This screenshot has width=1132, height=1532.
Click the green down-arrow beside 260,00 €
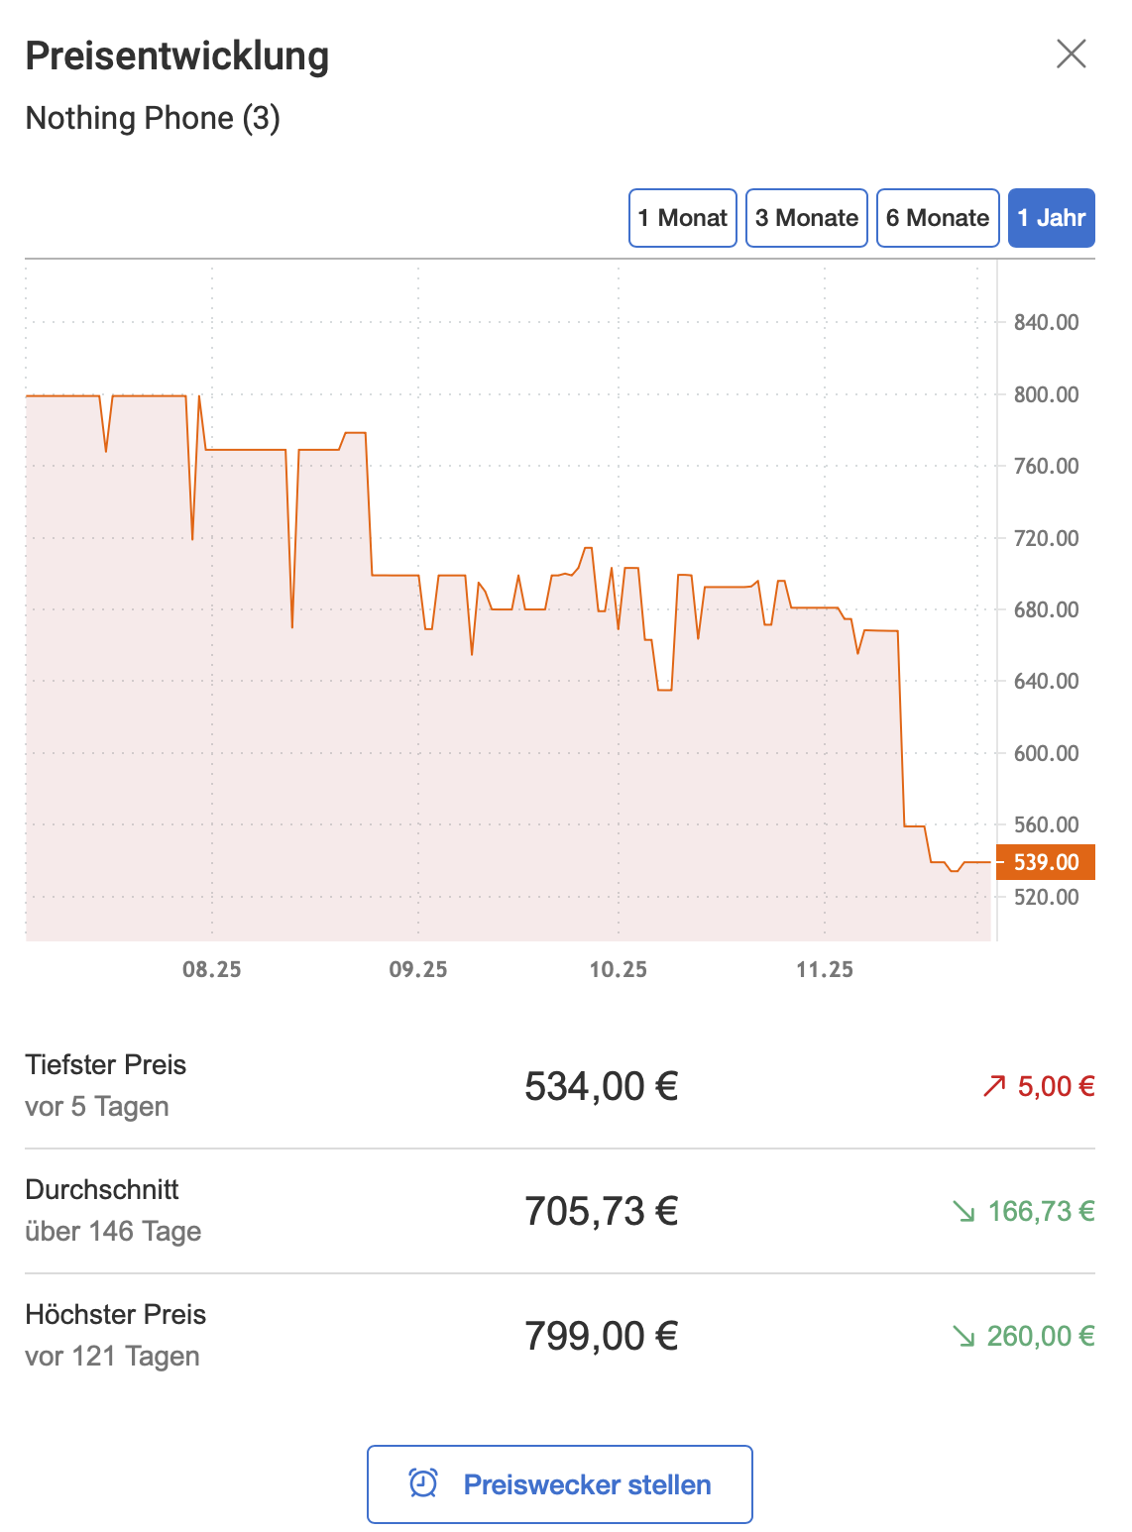963,1337
